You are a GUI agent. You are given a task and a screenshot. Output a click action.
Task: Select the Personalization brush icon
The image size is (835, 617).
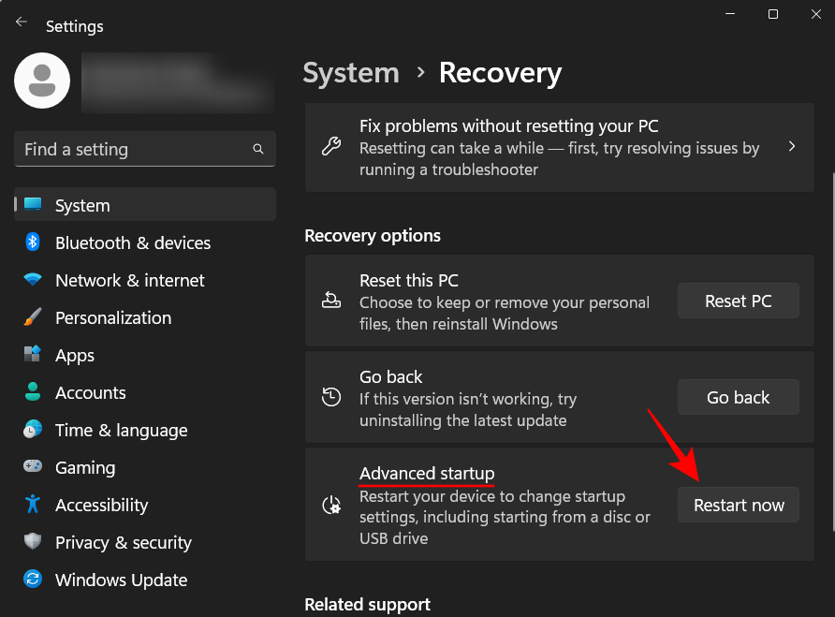point(35,317)
